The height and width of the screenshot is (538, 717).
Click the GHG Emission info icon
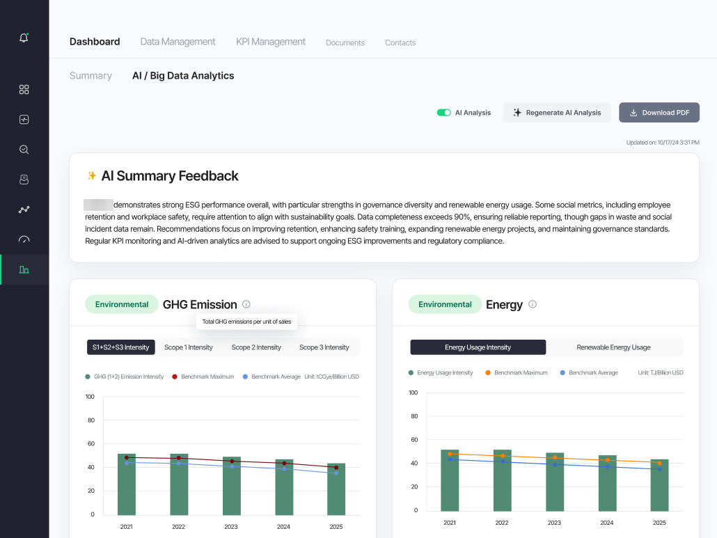pos(246,304)
